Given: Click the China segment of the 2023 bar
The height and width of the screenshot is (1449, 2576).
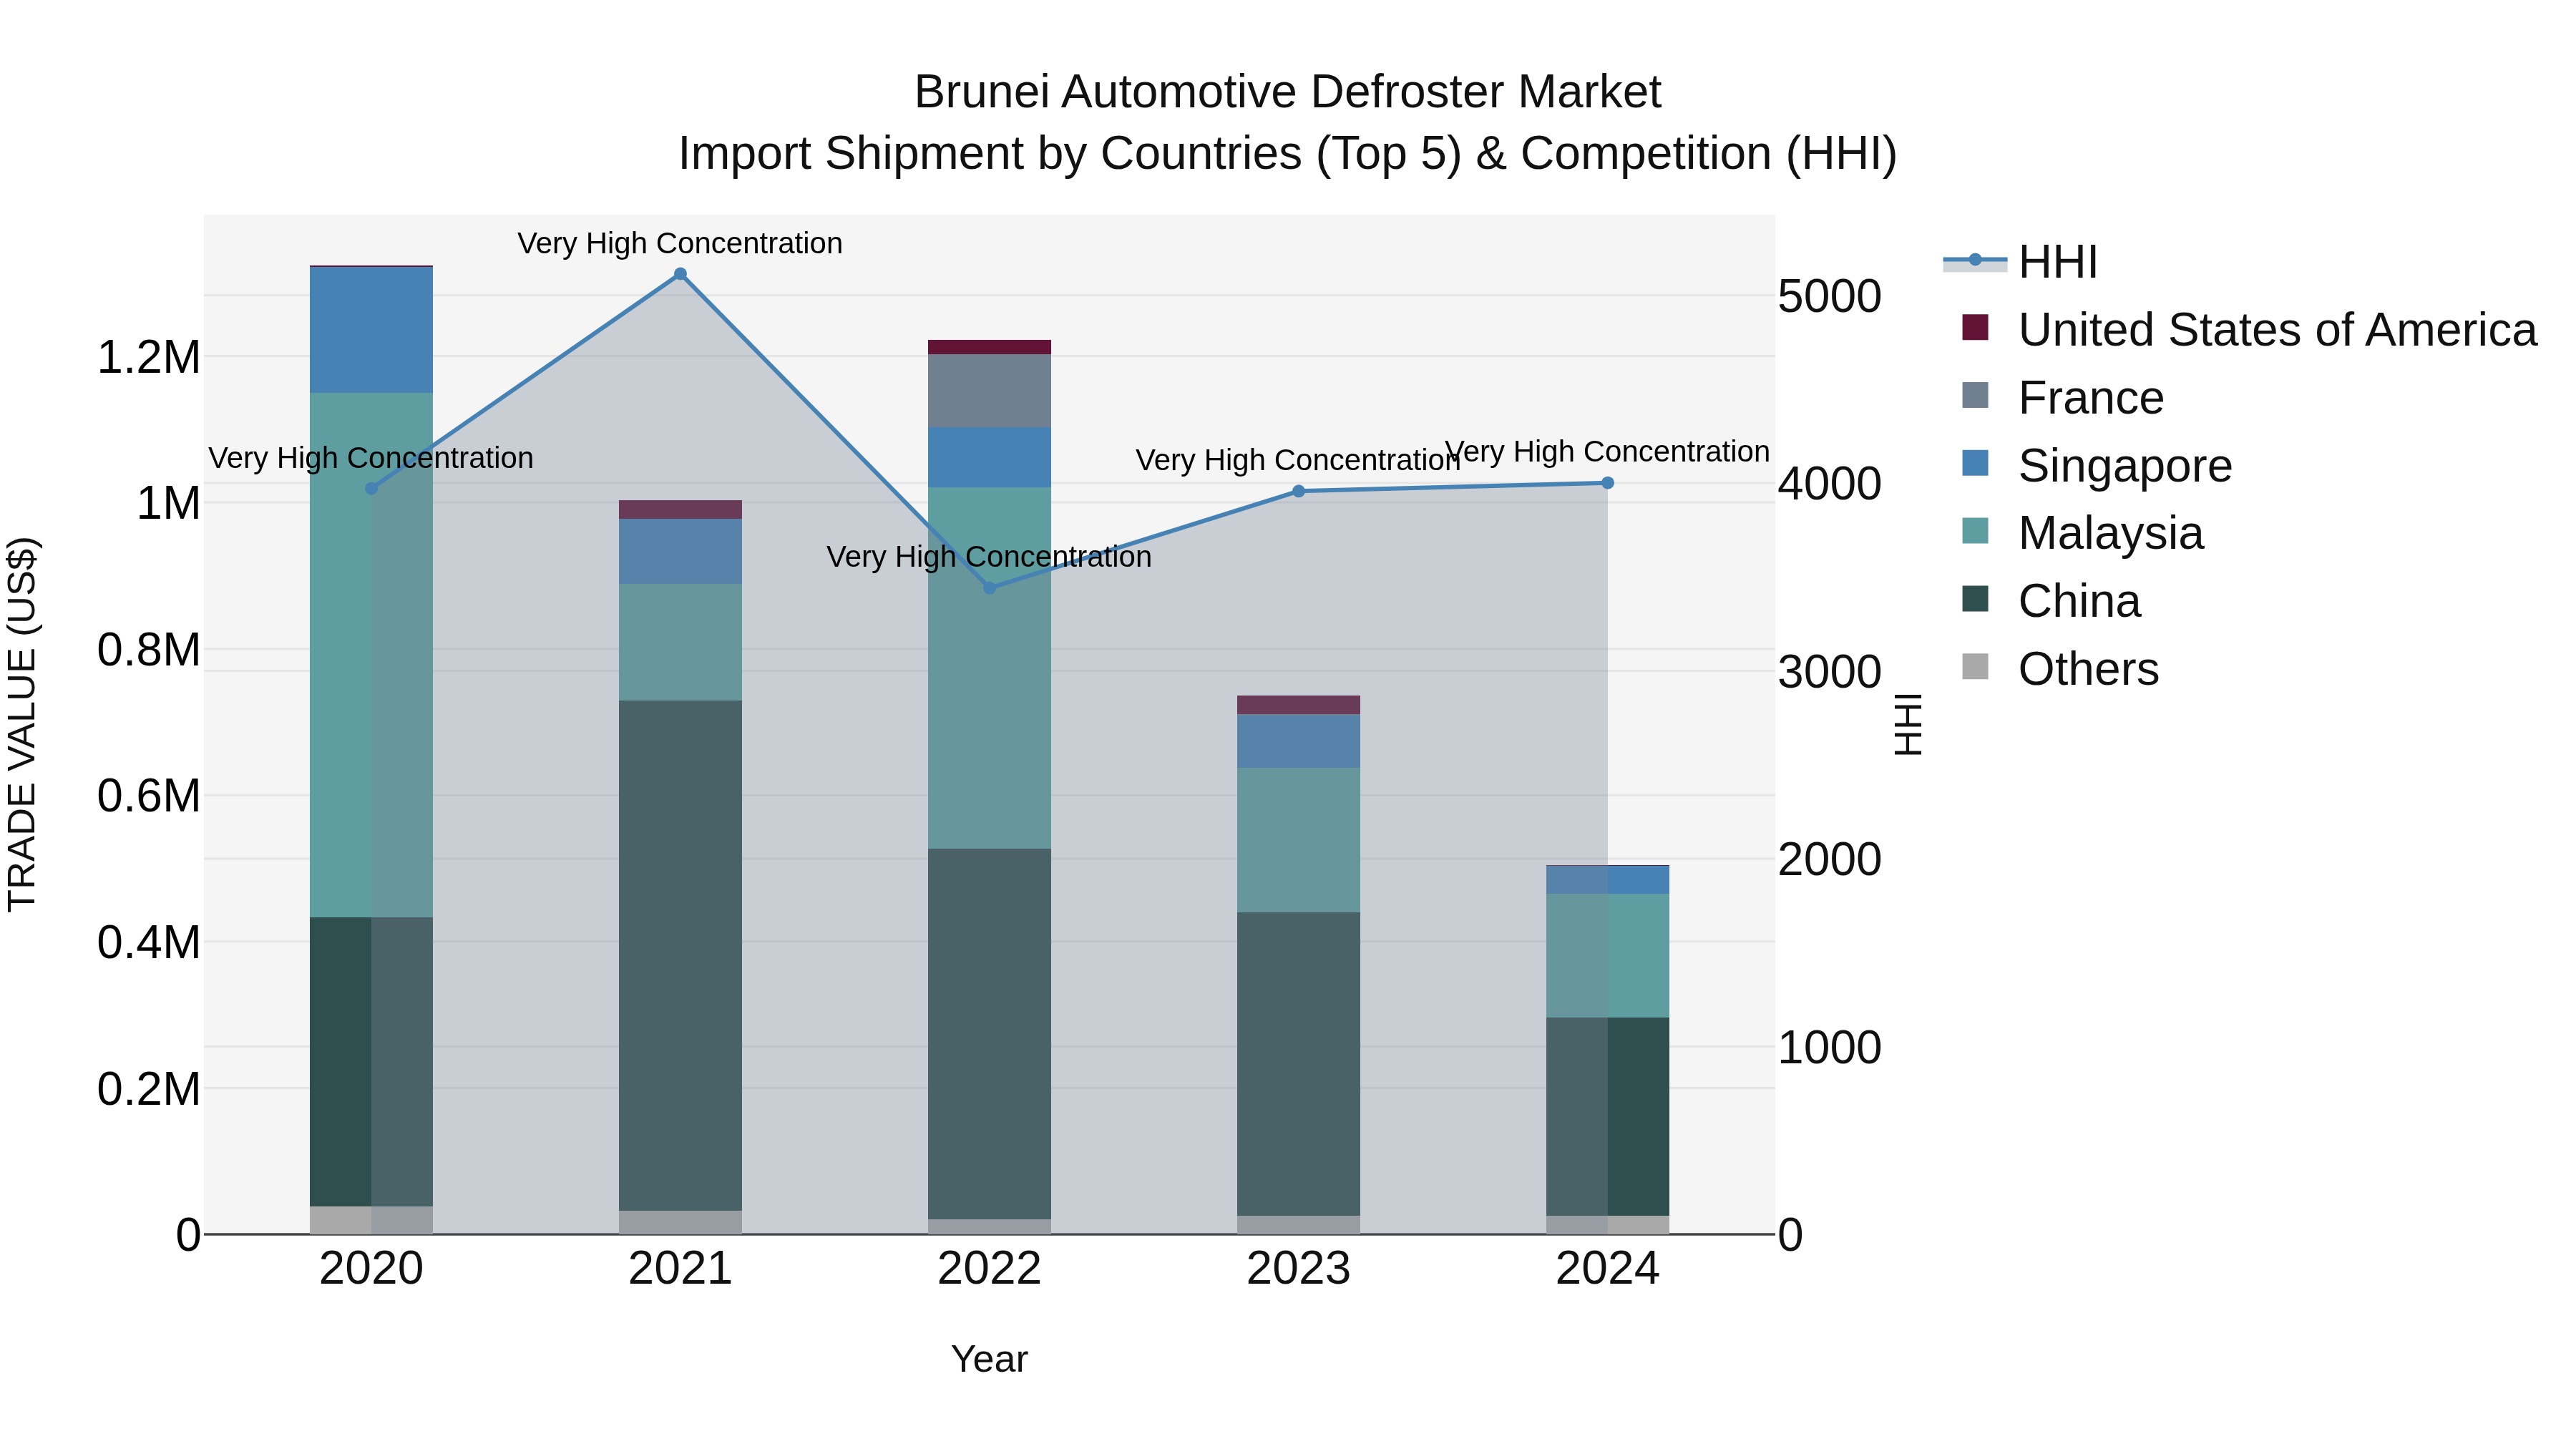Looking at the screenshot, I should (x=1299, y=1064).
